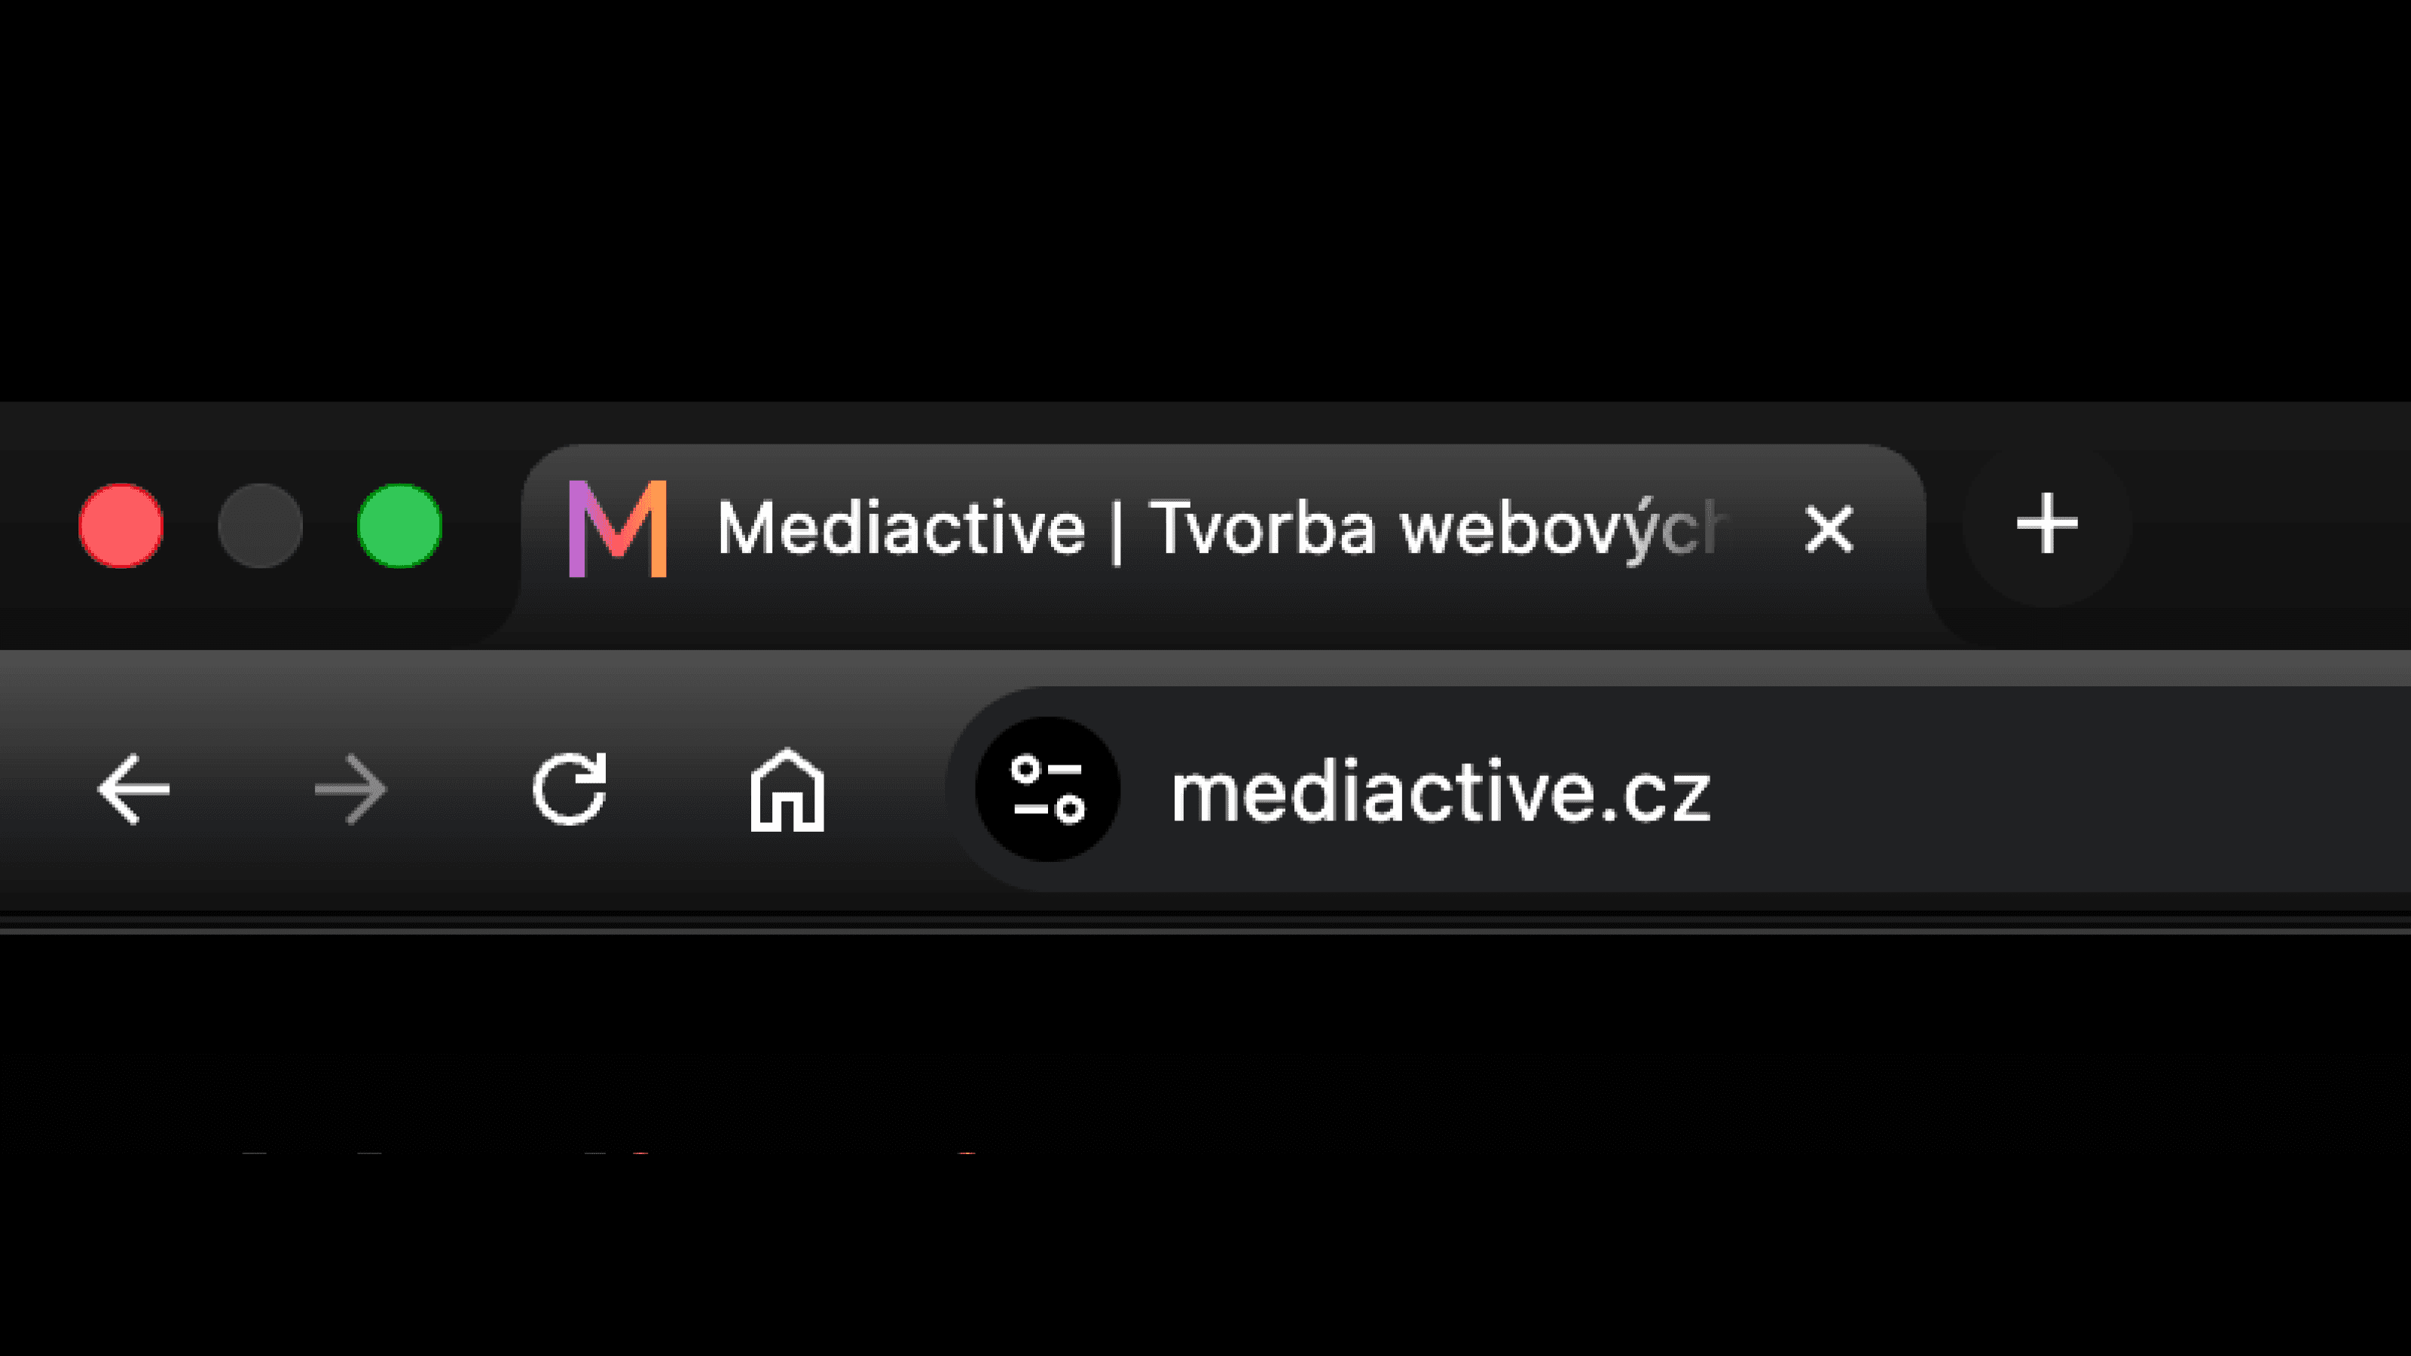Click the colorful M favicon
Viewport: 2411px width, 1356px height.
pyautogui.click(x=618, y=529)
